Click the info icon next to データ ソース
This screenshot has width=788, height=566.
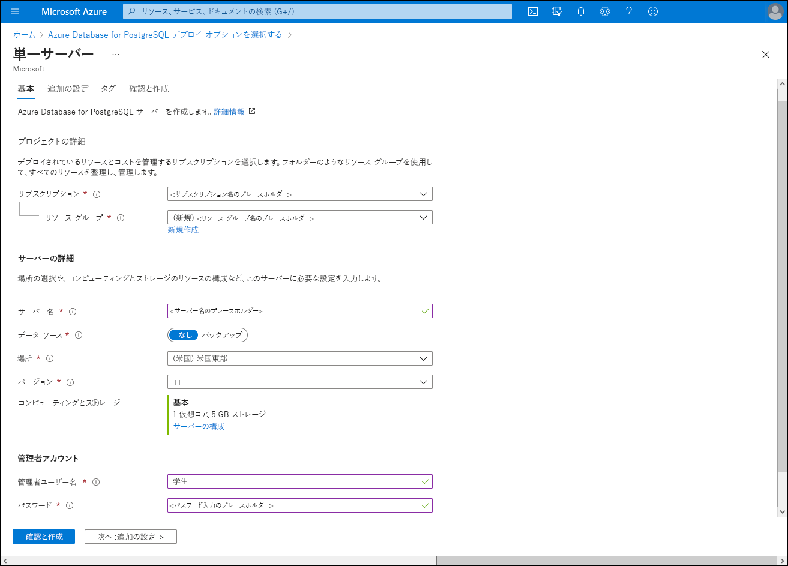pos(79,335)
